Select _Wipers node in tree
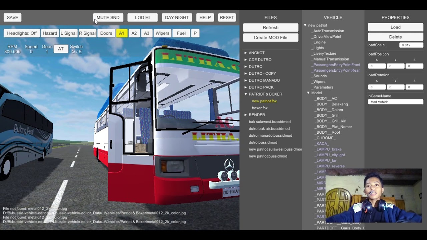 point(318,82)
